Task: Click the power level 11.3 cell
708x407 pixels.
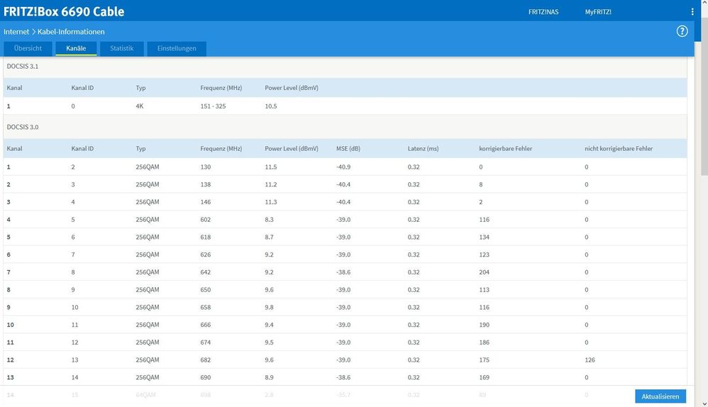Action: pyautogui.click(x=271, y=202)
